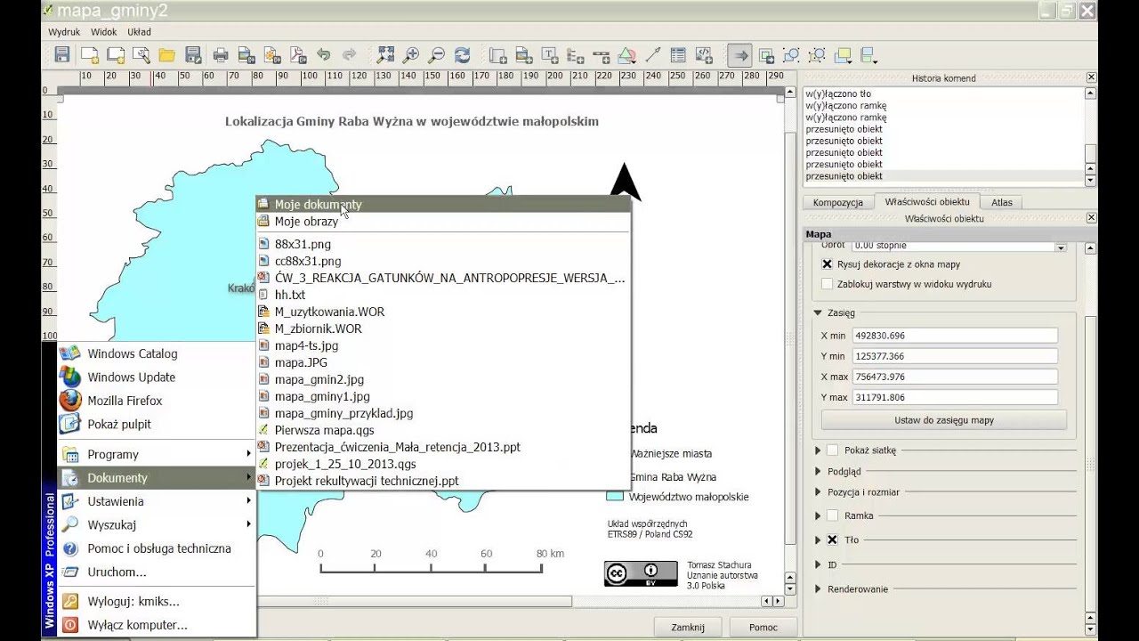The width and height of the screenshot is (1139, 641).
Task: Click the Export as PDF icon
Action: point(298,55)
